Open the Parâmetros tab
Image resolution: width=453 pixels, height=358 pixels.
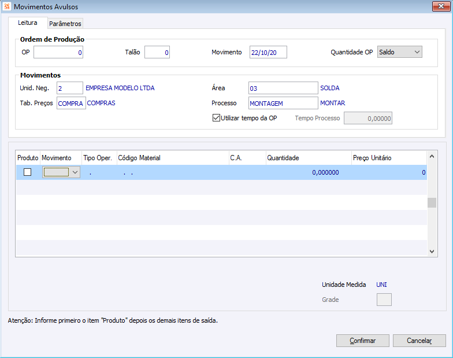click(65, 24)
